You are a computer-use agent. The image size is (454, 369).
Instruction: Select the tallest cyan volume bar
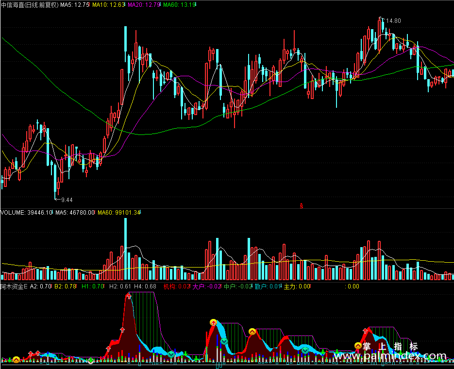(x=126, y=249)
